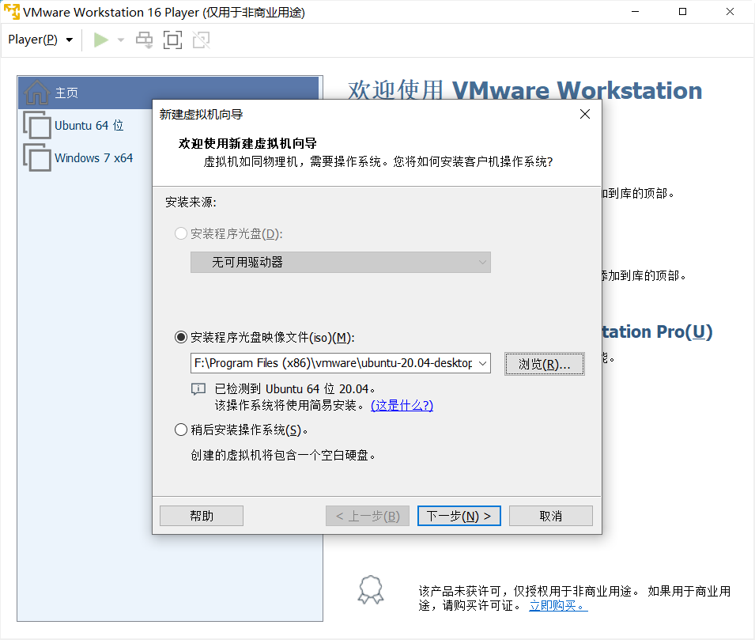
Task: Click the green power-on play icon
Action: pyautogui.click(x=100, y=40)
